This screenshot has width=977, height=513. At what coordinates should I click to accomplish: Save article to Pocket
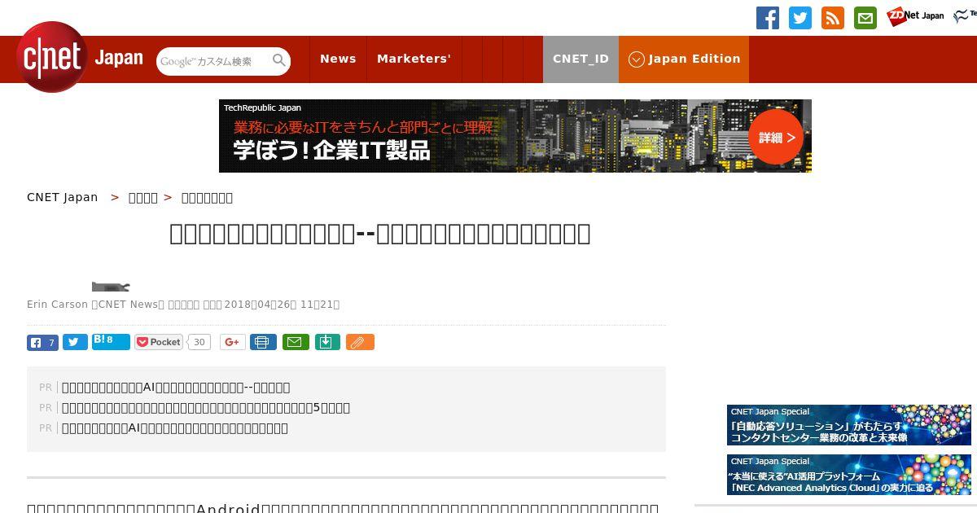click(159, 342)
